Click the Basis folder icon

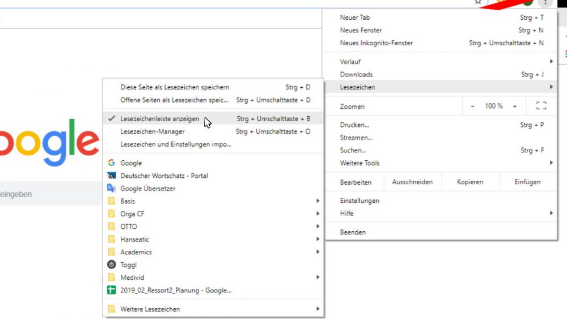pos(111,201)
